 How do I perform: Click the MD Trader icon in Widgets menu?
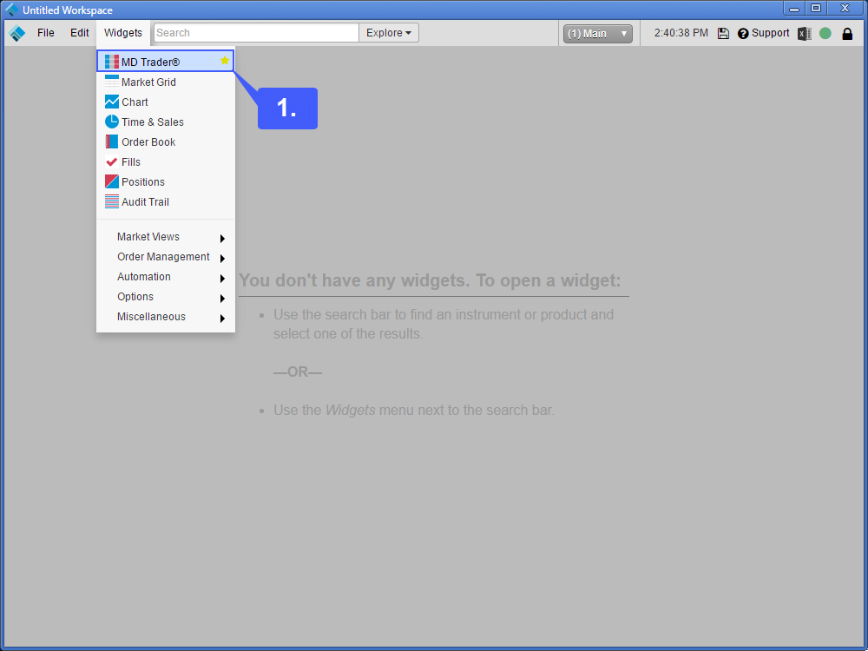click(112, 62)
